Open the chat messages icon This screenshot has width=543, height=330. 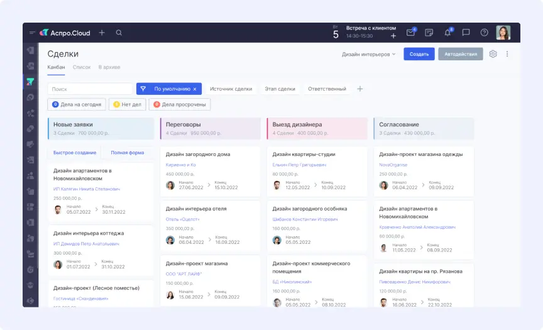point(466,33)
